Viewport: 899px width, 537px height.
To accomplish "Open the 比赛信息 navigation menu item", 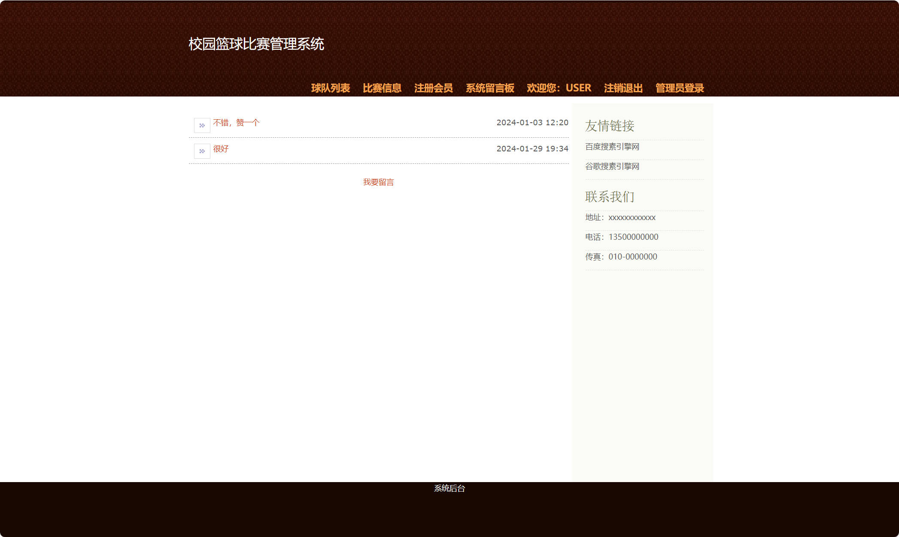I will click(382, 88).
